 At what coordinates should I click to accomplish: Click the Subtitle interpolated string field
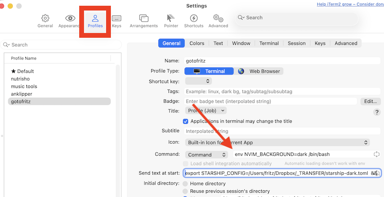pos(282,131)
